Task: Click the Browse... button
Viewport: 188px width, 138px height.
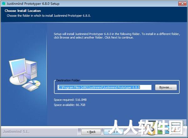Action: pos(166,87)
